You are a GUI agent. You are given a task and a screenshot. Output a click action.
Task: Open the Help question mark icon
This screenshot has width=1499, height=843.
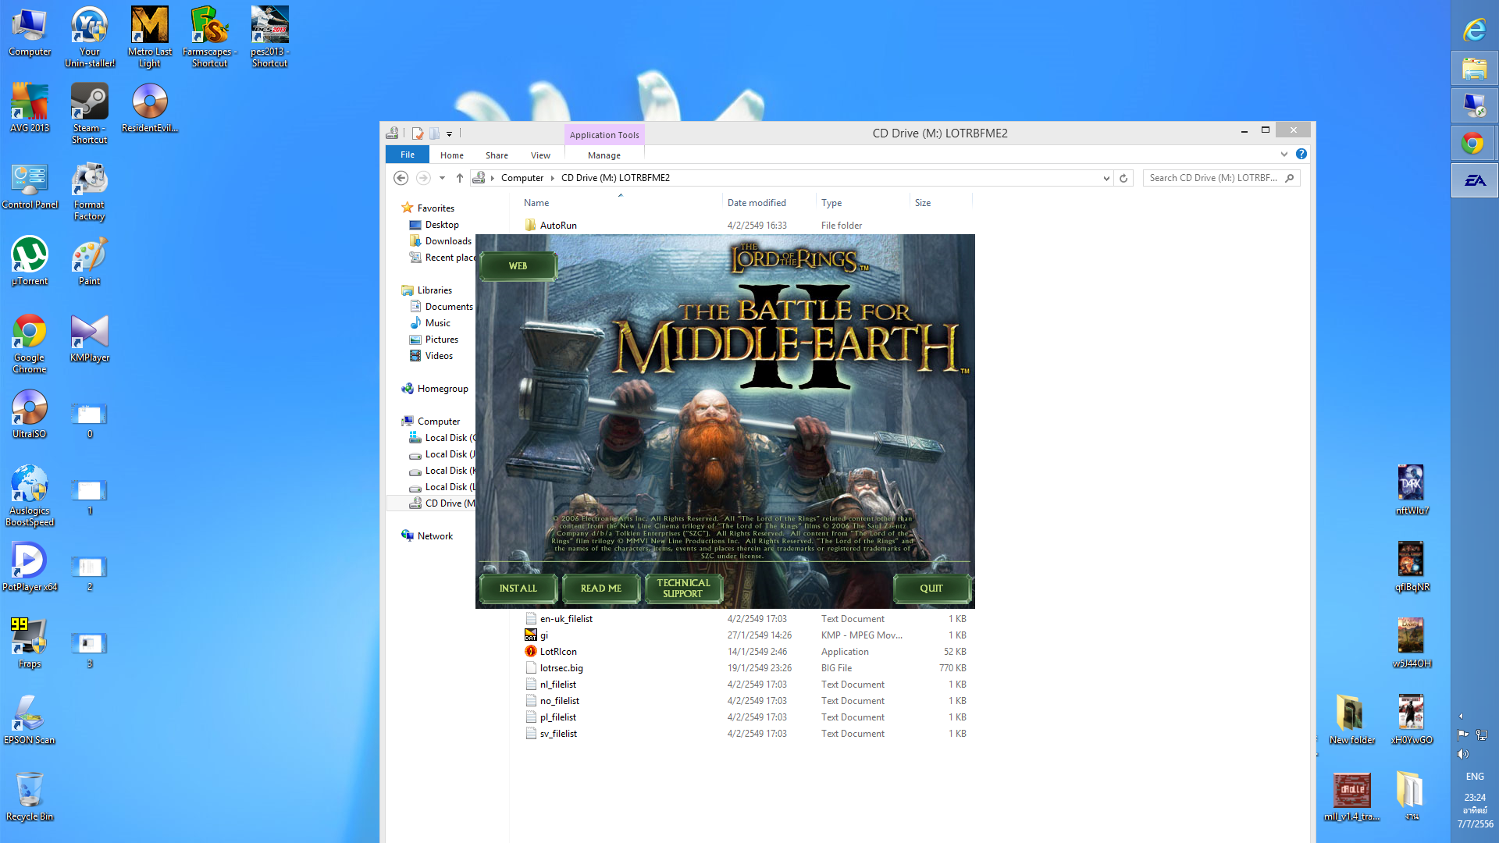[1301, 155]
